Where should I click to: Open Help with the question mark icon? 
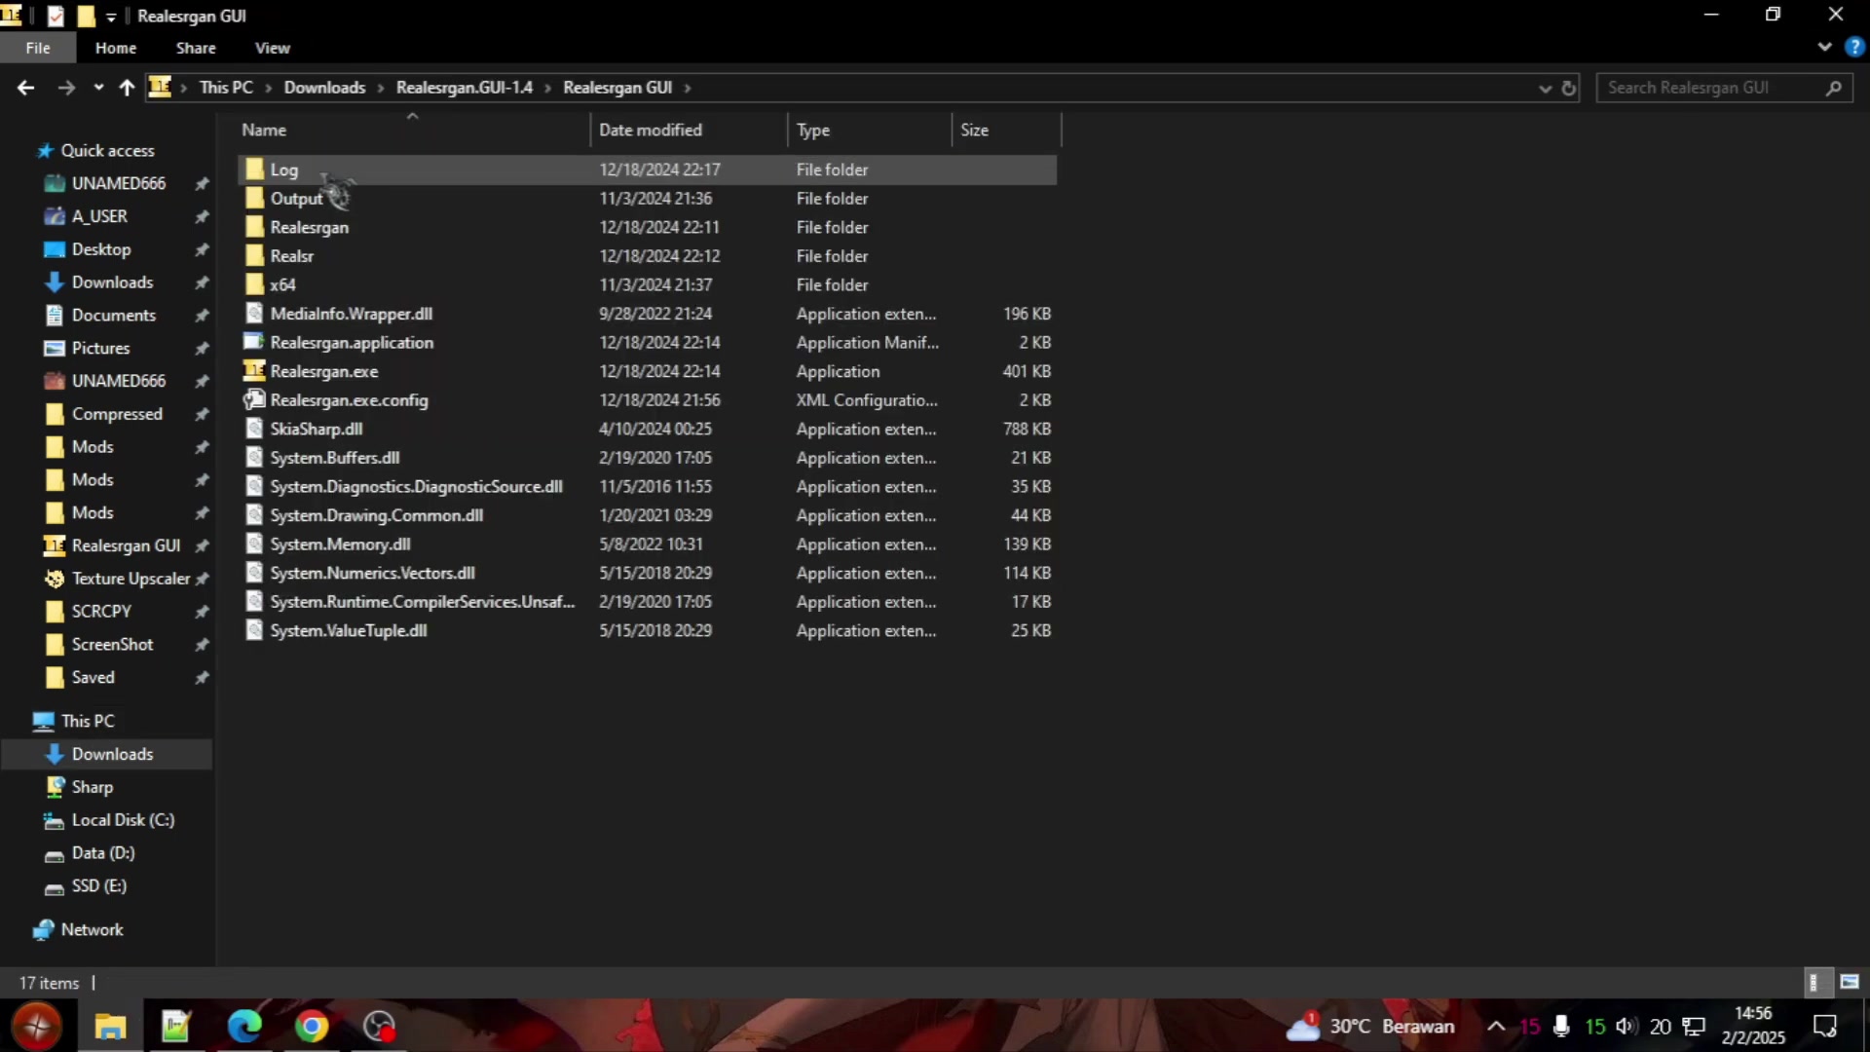(x=1854, y=48)
